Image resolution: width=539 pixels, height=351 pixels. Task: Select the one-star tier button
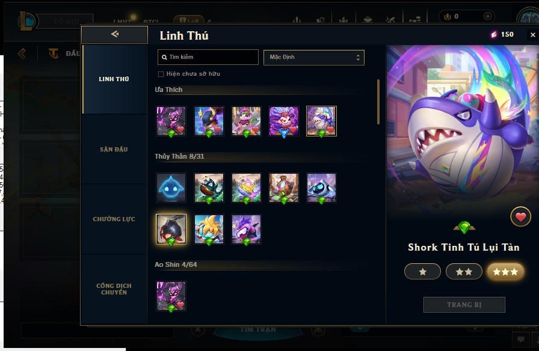(422, 272)
